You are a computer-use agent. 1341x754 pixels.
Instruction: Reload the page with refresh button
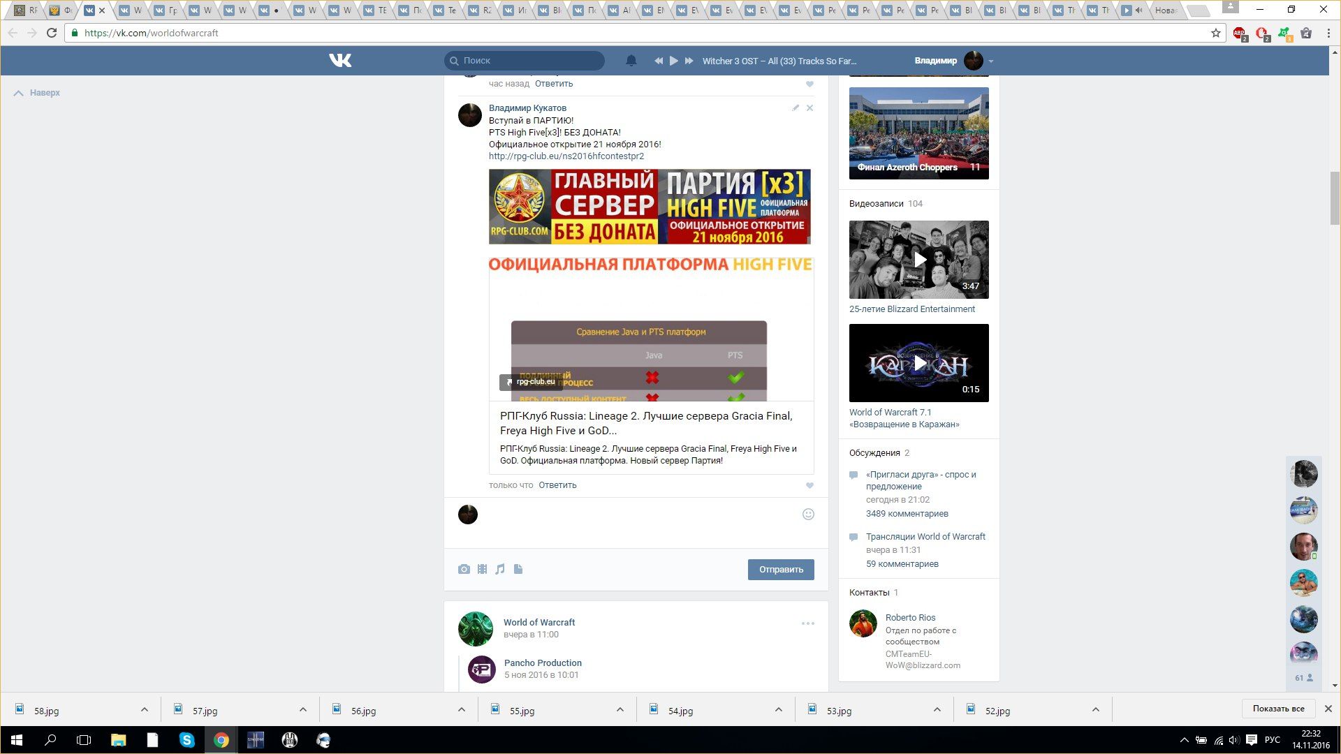pyautogui.click(x=52, y=33)
